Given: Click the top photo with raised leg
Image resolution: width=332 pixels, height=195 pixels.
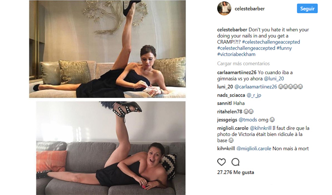Looking at the screenshot, I should point(107,49).
